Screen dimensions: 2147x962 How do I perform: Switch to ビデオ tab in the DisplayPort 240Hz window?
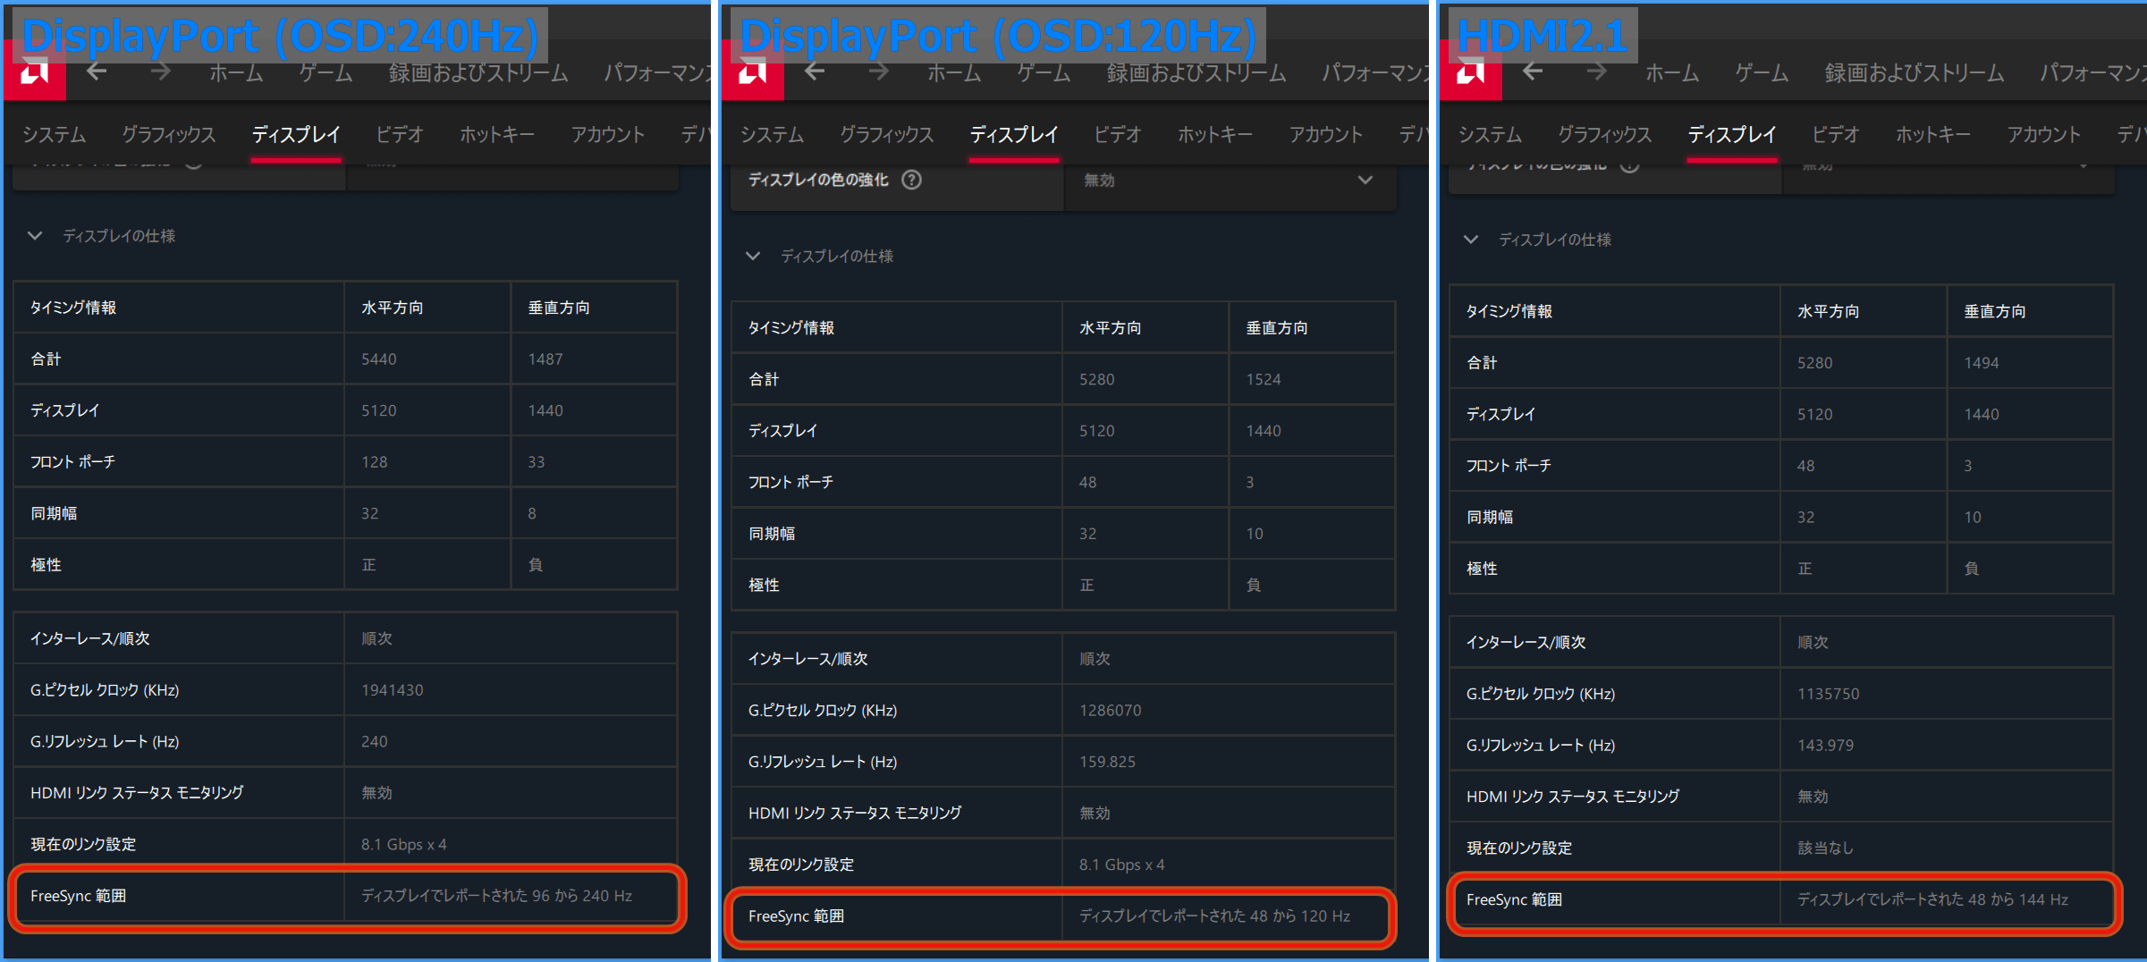[x=400, y=135]
